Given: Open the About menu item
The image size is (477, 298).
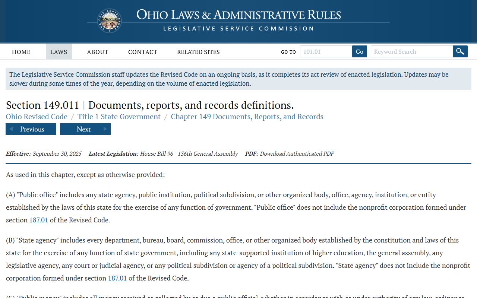Looking at the screenshot, I should click(x=98, y=52).
